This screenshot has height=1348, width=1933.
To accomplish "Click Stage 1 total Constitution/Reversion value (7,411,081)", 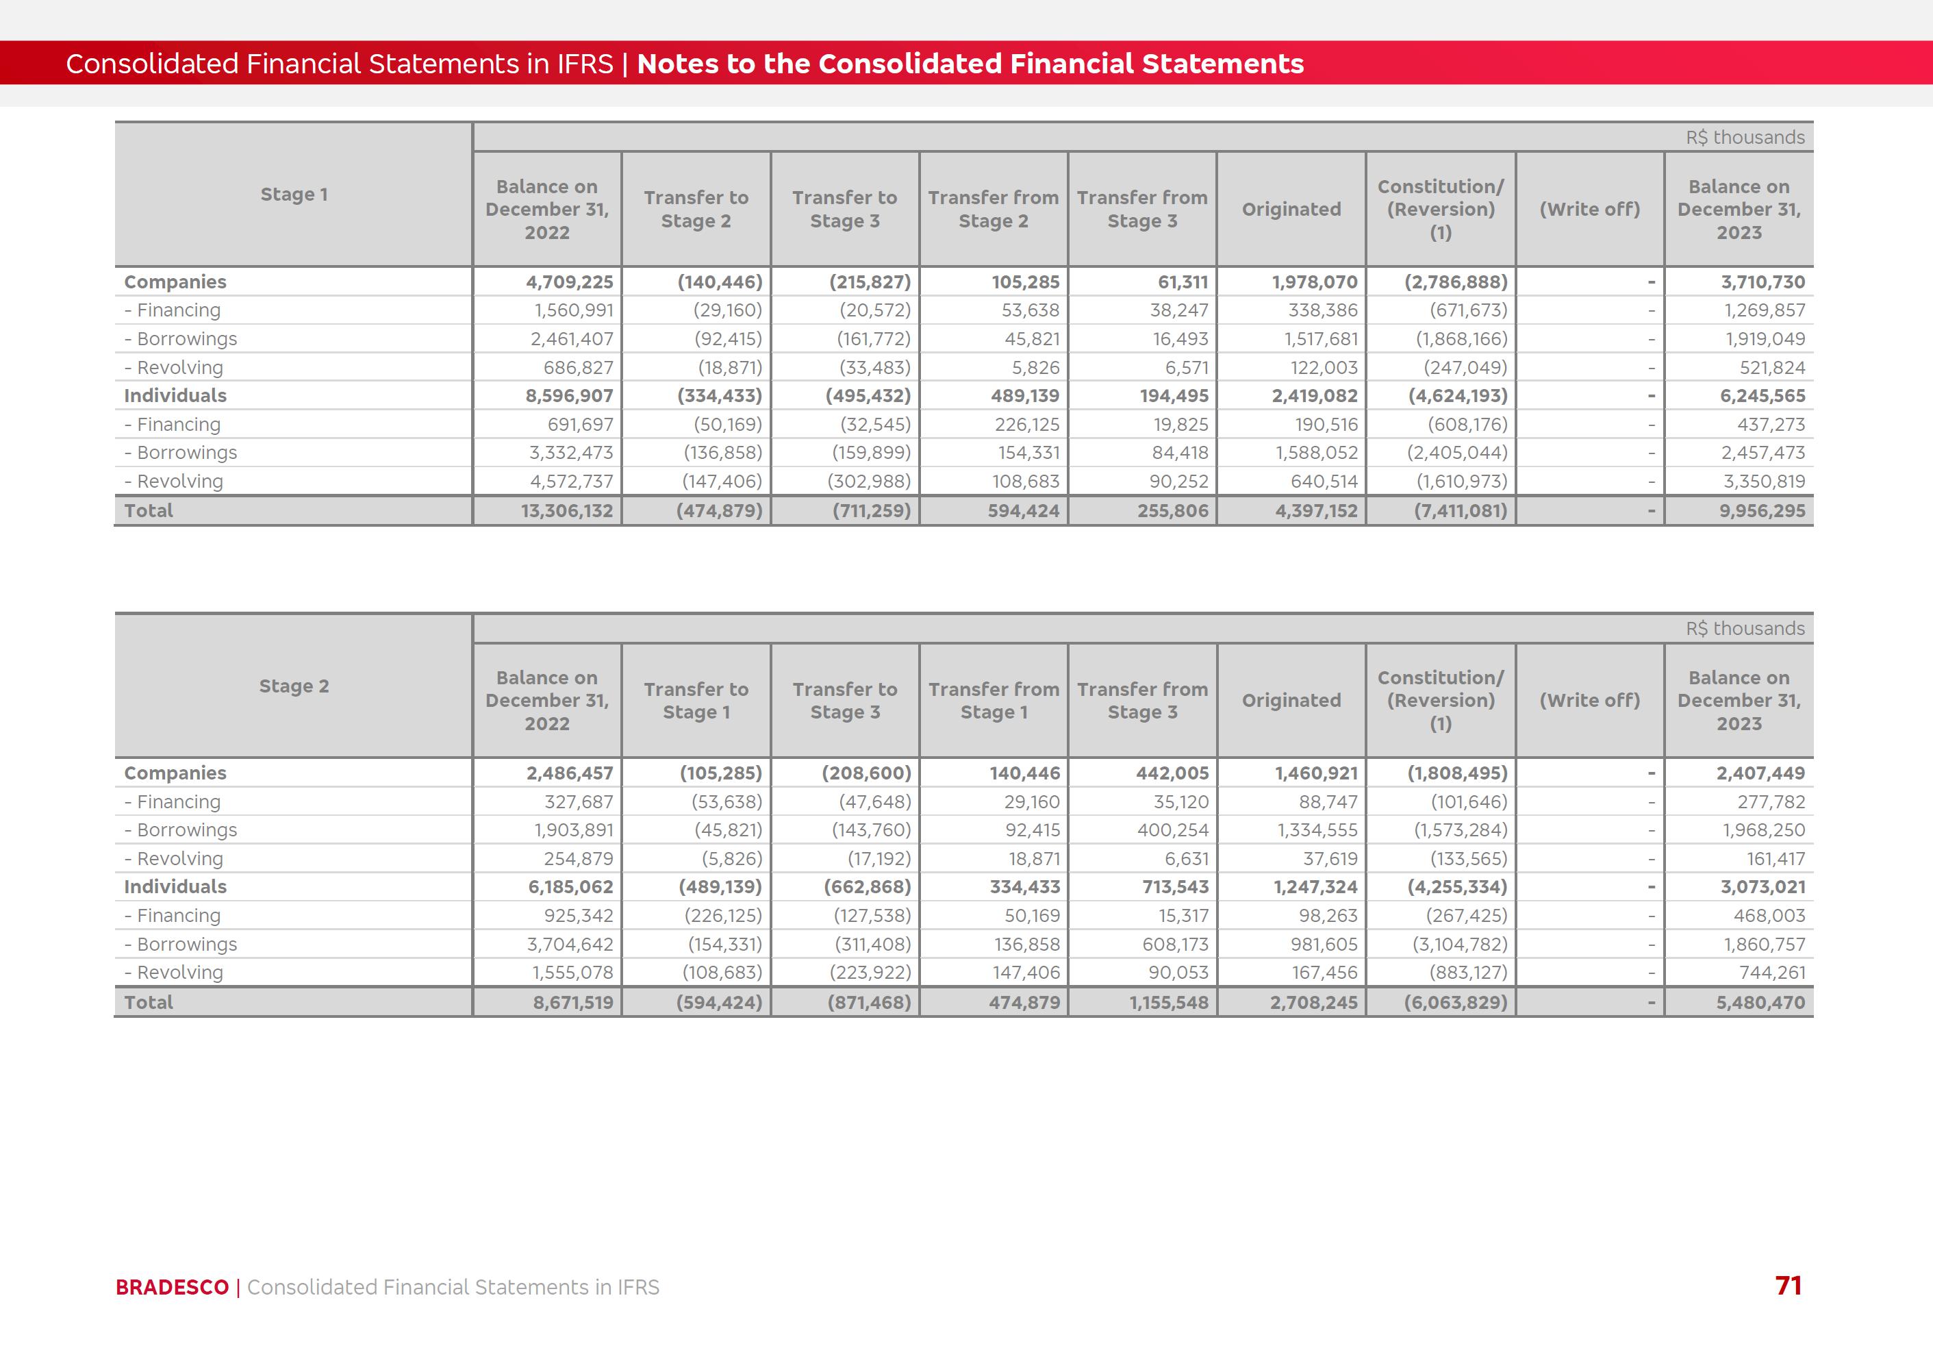I will click(1460, 510).
